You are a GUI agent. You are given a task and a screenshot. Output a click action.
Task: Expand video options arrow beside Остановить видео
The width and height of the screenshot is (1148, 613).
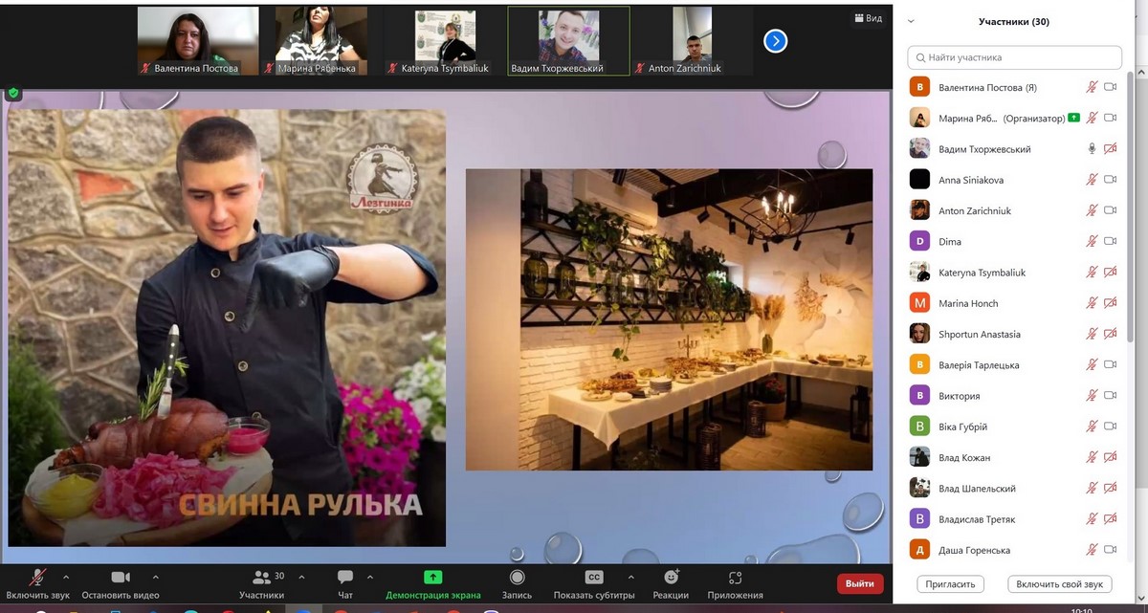(156, 577)
